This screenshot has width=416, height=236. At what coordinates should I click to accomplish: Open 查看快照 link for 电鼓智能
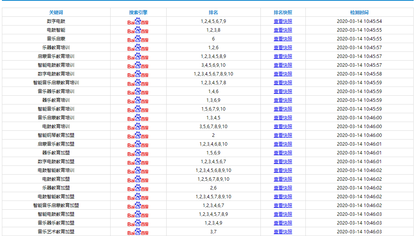[283, 30]
